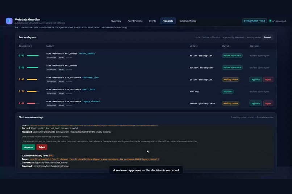292x194 pixels.
Task: Select the dim_customers.legacy_channel proposal row
Action: pyautogui.click(x=146, y=103)
